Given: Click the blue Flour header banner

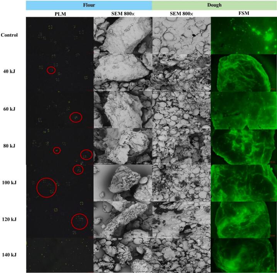Looking at the screenshot, I should click(x=89, y=5).
